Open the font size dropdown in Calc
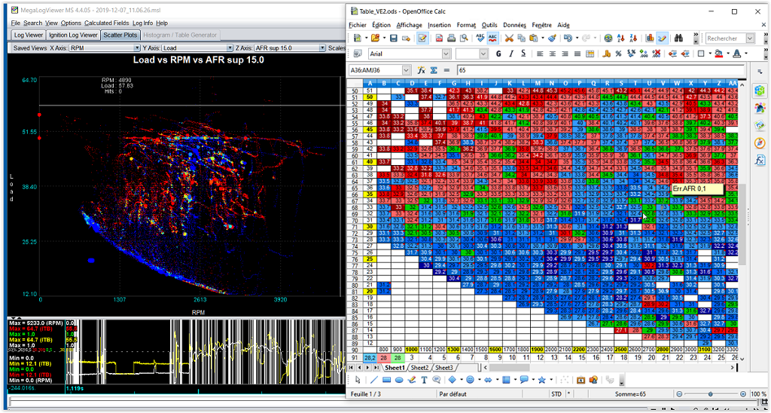The width and height of the screenshot is (771, 413). (x=484, y=54)
